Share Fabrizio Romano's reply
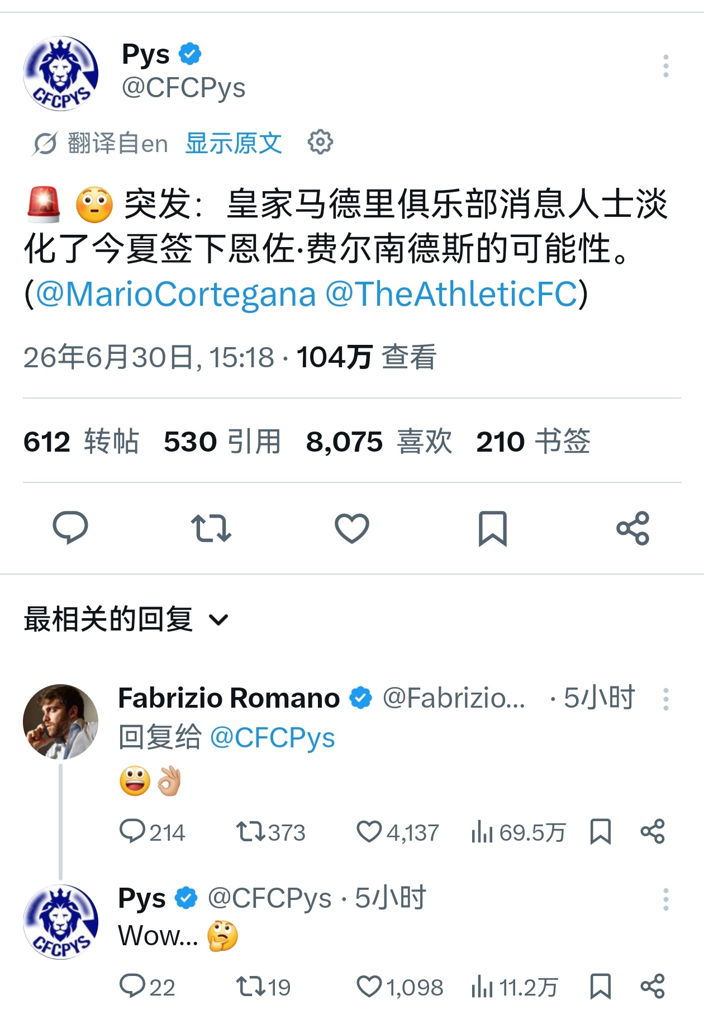This screenshot has height=1014, width=704. click(653, 832)
